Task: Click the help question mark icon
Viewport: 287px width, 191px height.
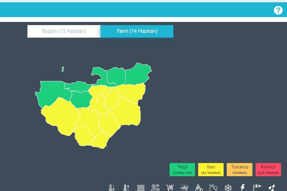Action: pos(278,10)
